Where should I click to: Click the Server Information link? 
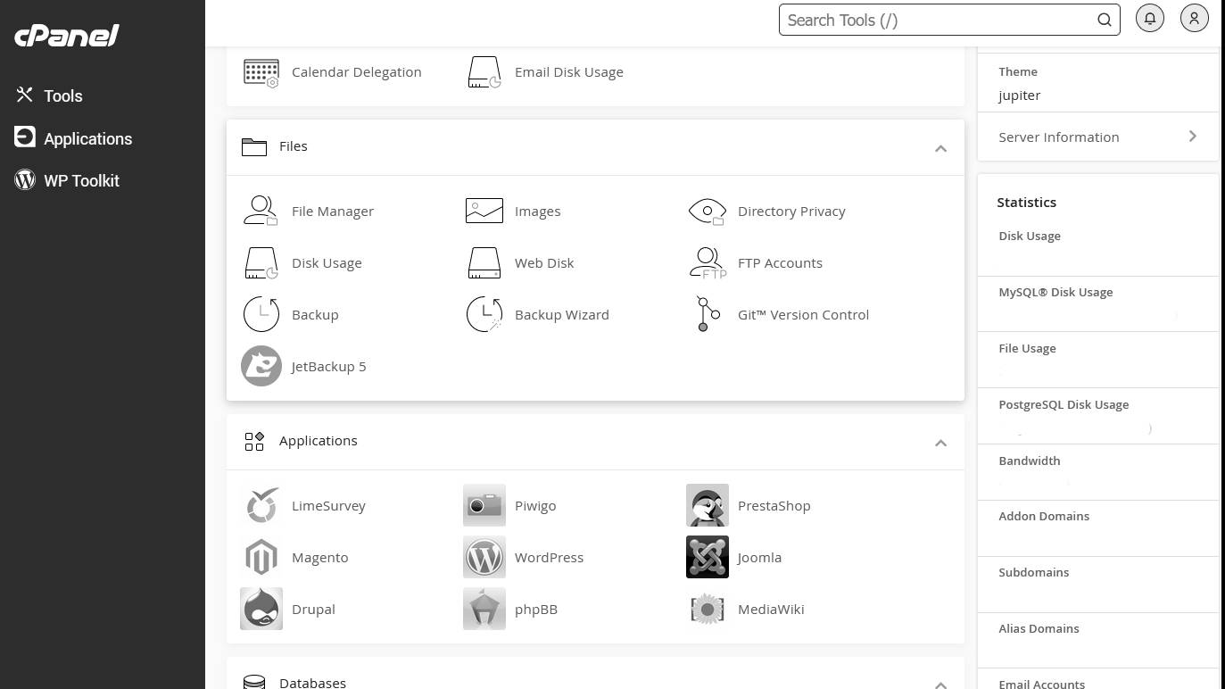pyautogui.click(x=1059, y=137)
